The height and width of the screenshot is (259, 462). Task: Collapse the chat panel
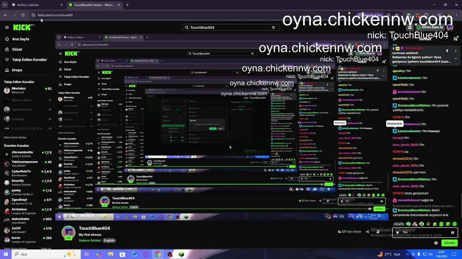point(395,39)
